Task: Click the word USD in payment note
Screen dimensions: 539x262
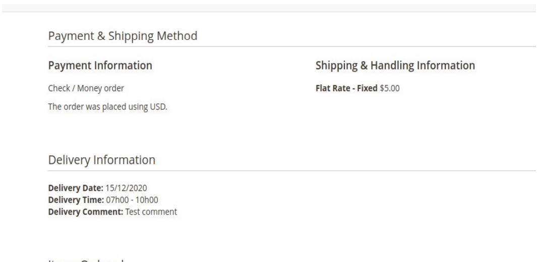Action: coord(159,106)
